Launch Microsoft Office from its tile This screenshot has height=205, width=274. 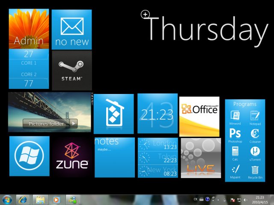(x=199, y=117)
